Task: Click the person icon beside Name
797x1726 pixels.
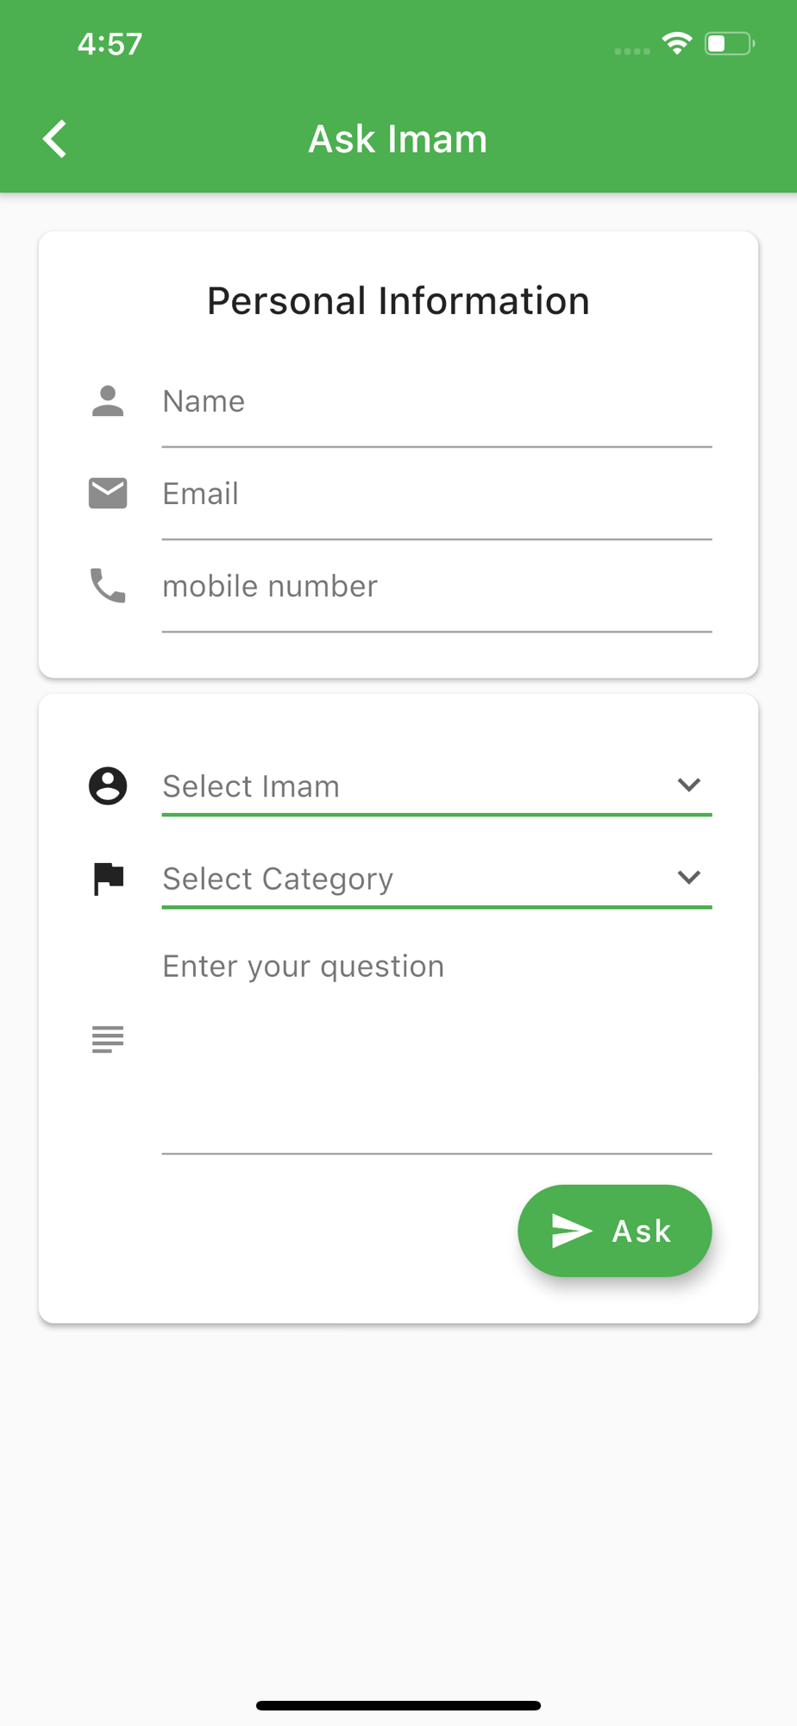Action: [108, 401]
